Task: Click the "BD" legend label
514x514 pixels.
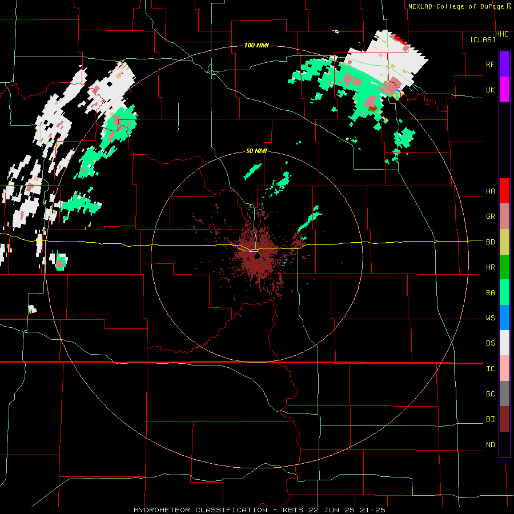Action: [490, 242]
